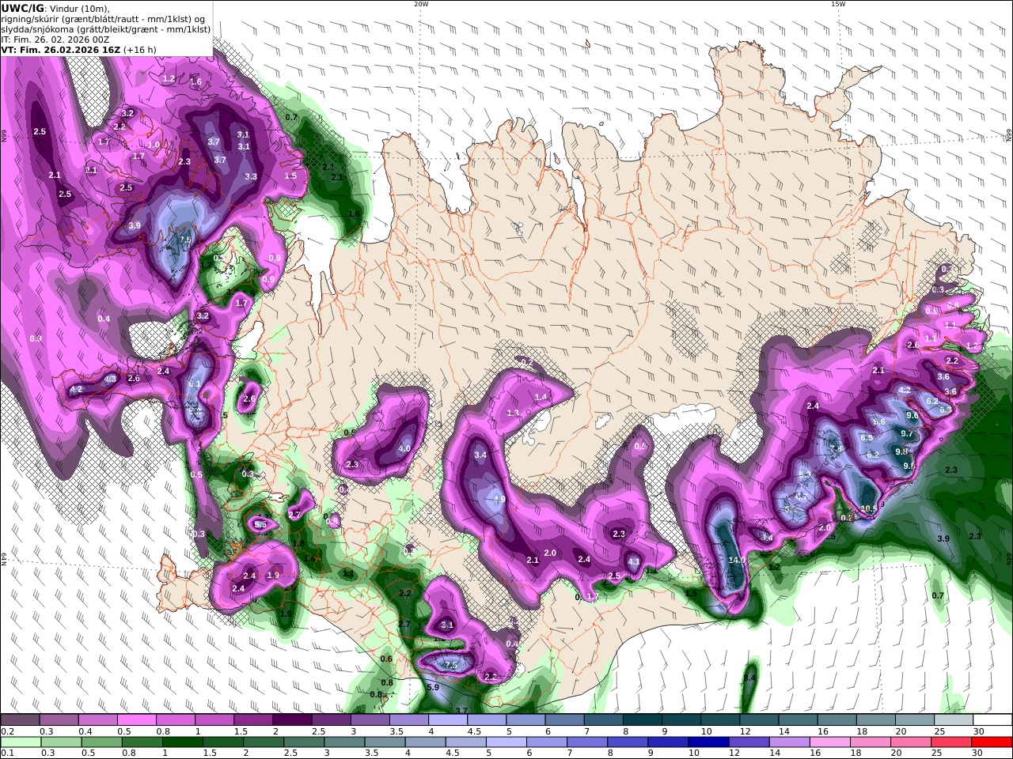Select the "4.9" value on the map
1013x759 pixels.
499,500
